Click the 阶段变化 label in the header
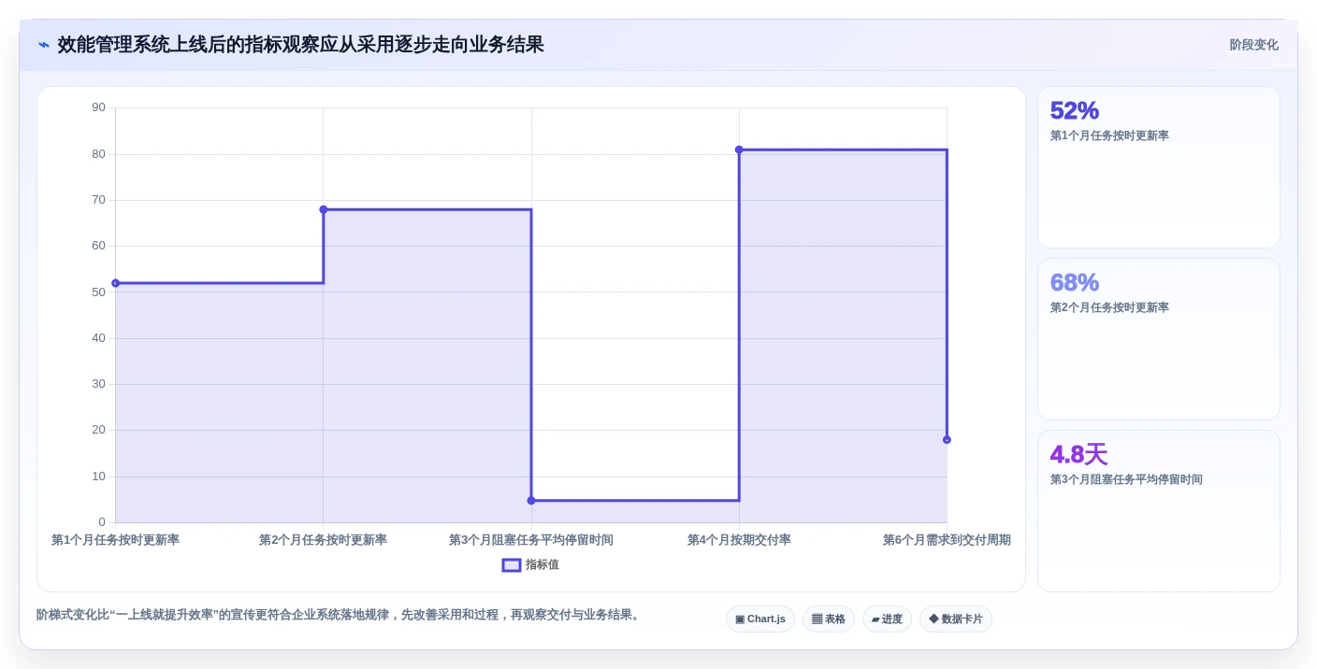The height and width of the screenshot is (669, 1317). [x=1253, y=45]
